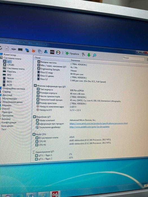Select the Вихідна частота row
Screen dimensions: 148x197
click(x=62, y=63)
